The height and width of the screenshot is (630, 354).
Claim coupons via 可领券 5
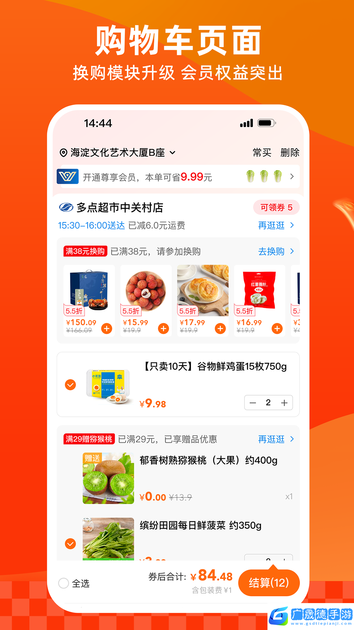coord(276,207)
